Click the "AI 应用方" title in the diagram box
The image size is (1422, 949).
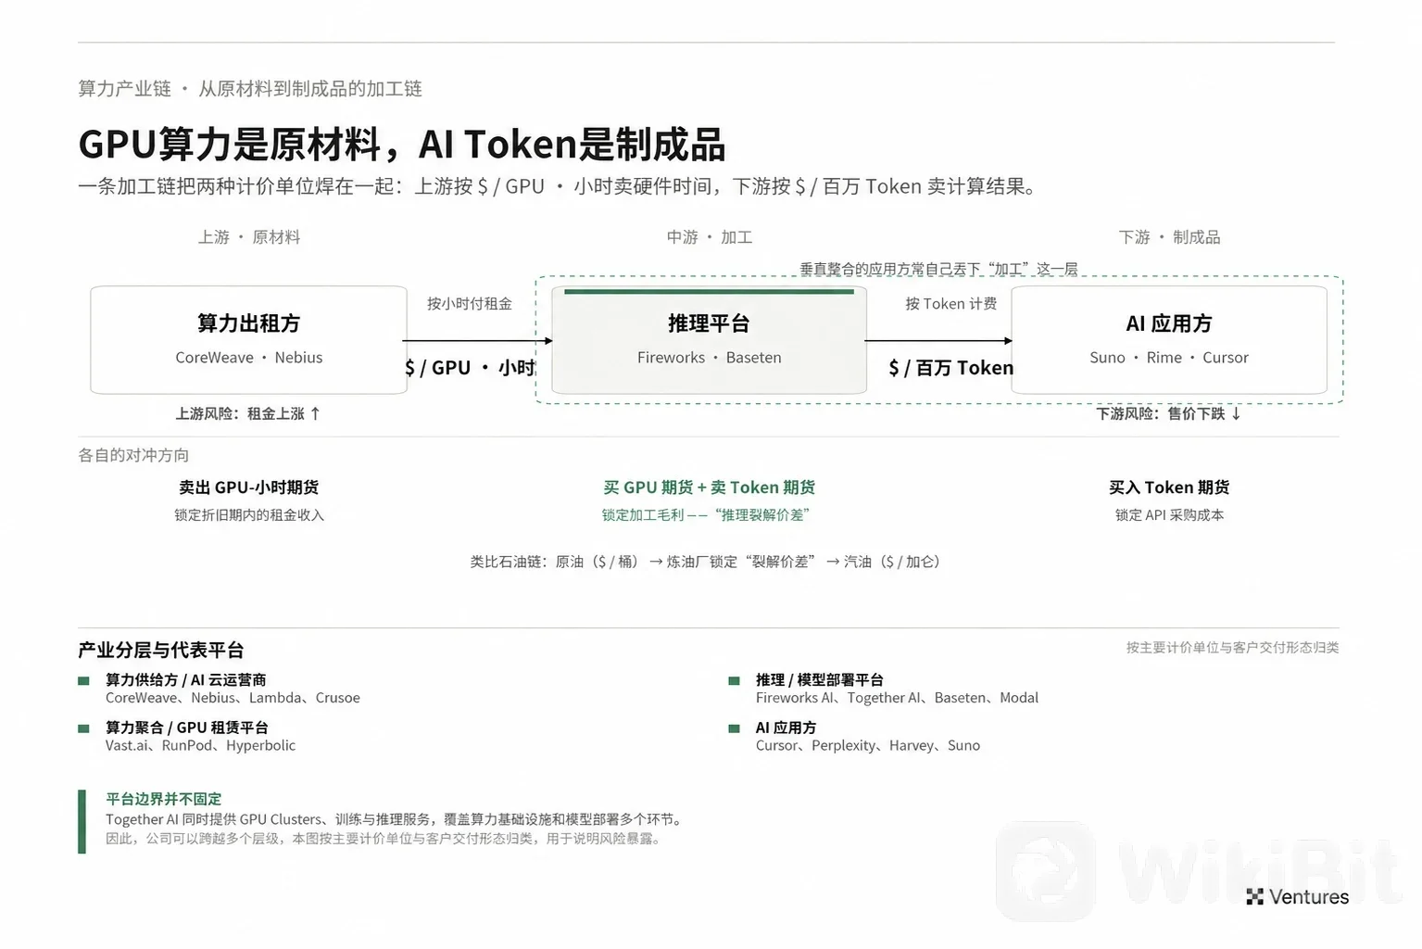(x=1169, y=323)
